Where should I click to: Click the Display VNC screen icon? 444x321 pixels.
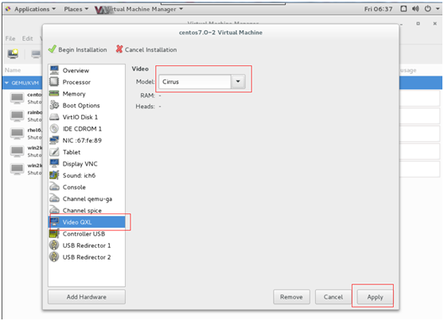tap(54, 163)
